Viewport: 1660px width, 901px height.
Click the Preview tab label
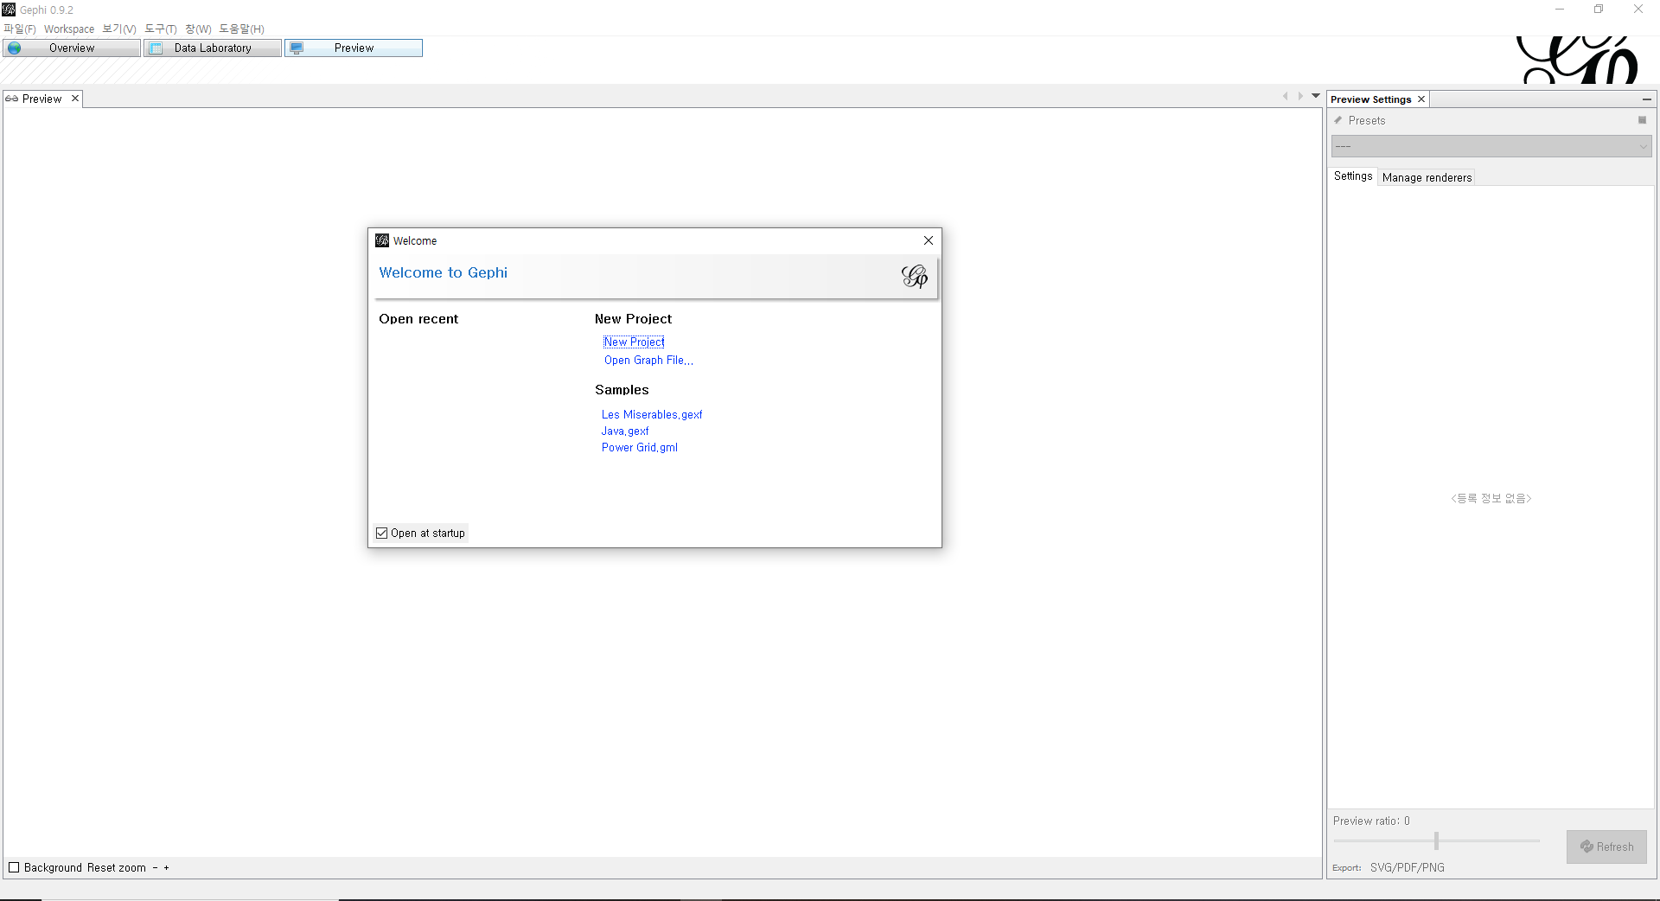click(x=41, y=99)
